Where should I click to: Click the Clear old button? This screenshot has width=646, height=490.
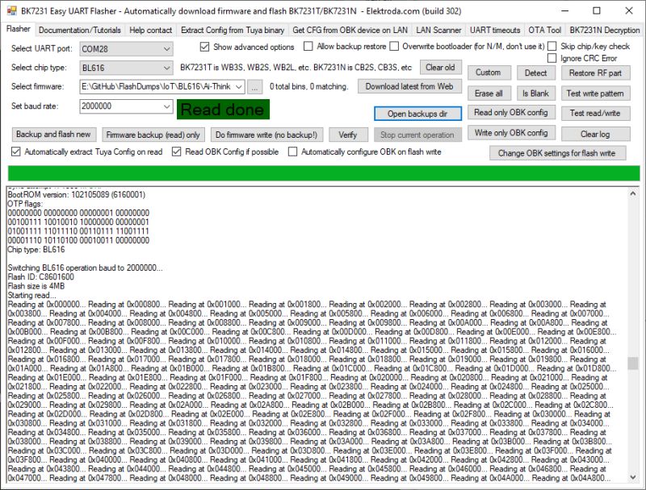pos(440,68)
